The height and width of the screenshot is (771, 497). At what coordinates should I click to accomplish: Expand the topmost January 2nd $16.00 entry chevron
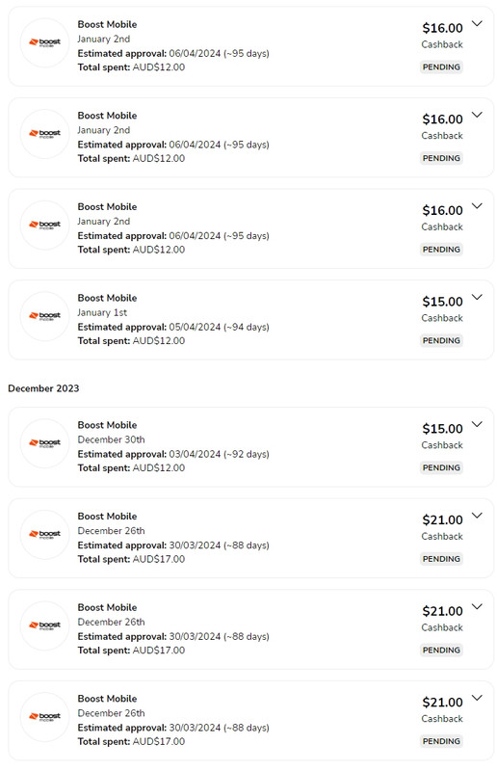click(477, 23)
